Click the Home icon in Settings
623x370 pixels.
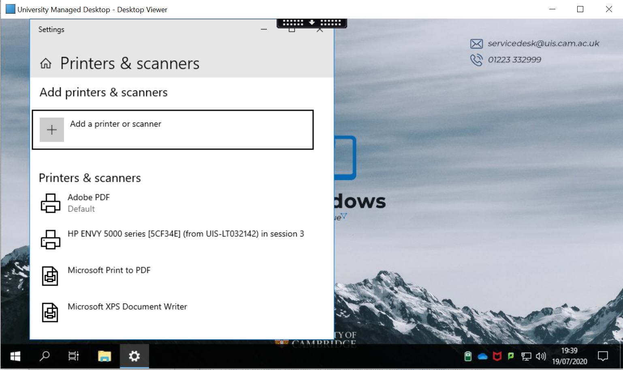(x=46, y=64)
